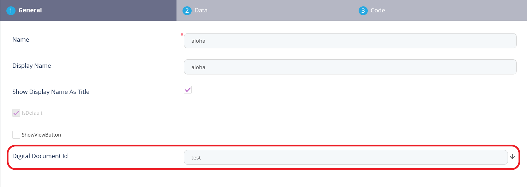Open the Digital Document Id dropdown showing test

click(346, 157)
